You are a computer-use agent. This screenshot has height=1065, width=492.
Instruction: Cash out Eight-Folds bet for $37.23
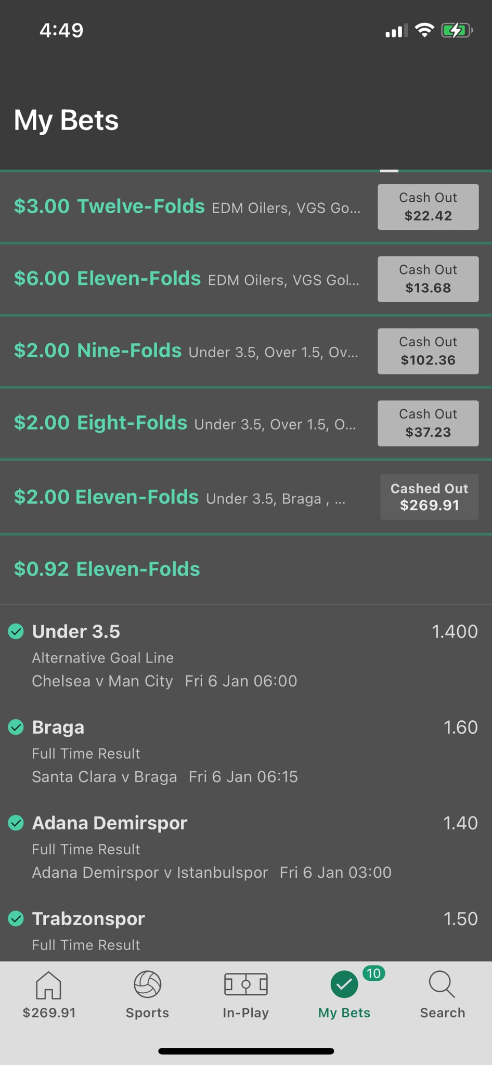point(428,423)
